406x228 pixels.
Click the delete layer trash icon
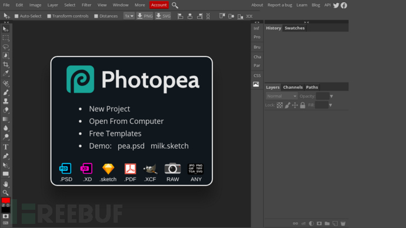(x=343, y=223)
